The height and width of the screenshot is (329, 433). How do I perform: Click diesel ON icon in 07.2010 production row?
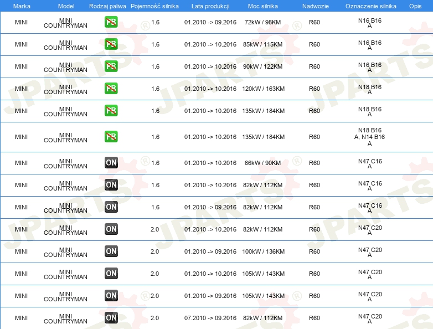111,318
